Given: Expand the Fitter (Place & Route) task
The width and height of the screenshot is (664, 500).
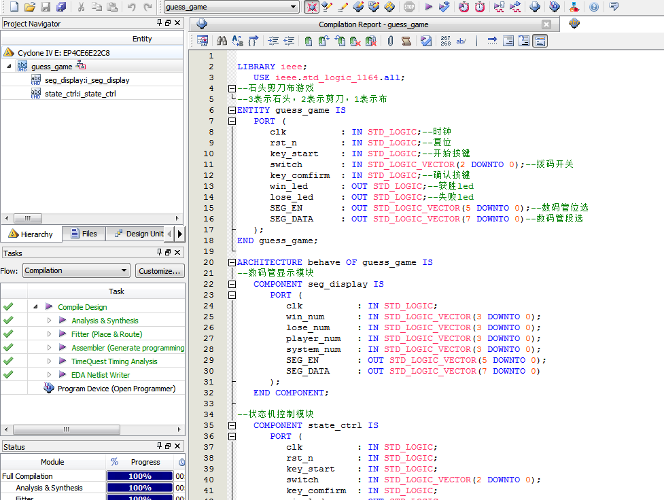Looking at the screenshot, I should (x=49, y=334).
